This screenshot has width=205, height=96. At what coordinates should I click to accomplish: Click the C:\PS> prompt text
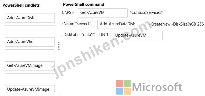[x=68, y=12]
